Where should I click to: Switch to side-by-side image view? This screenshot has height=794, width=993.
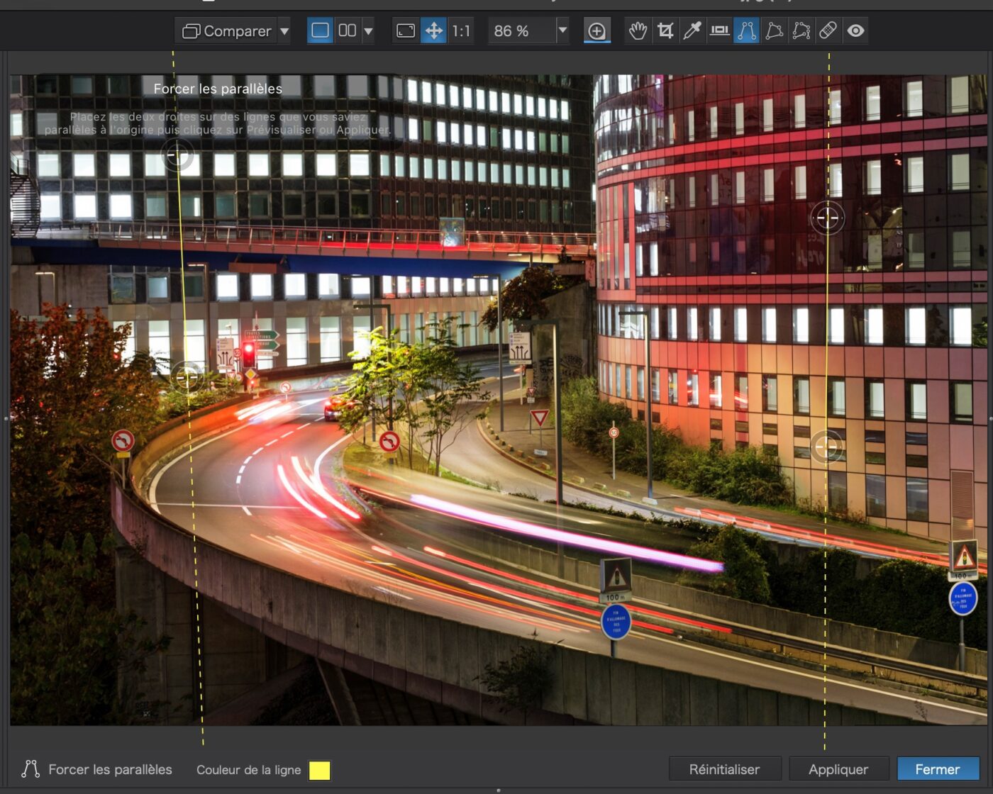347,30
